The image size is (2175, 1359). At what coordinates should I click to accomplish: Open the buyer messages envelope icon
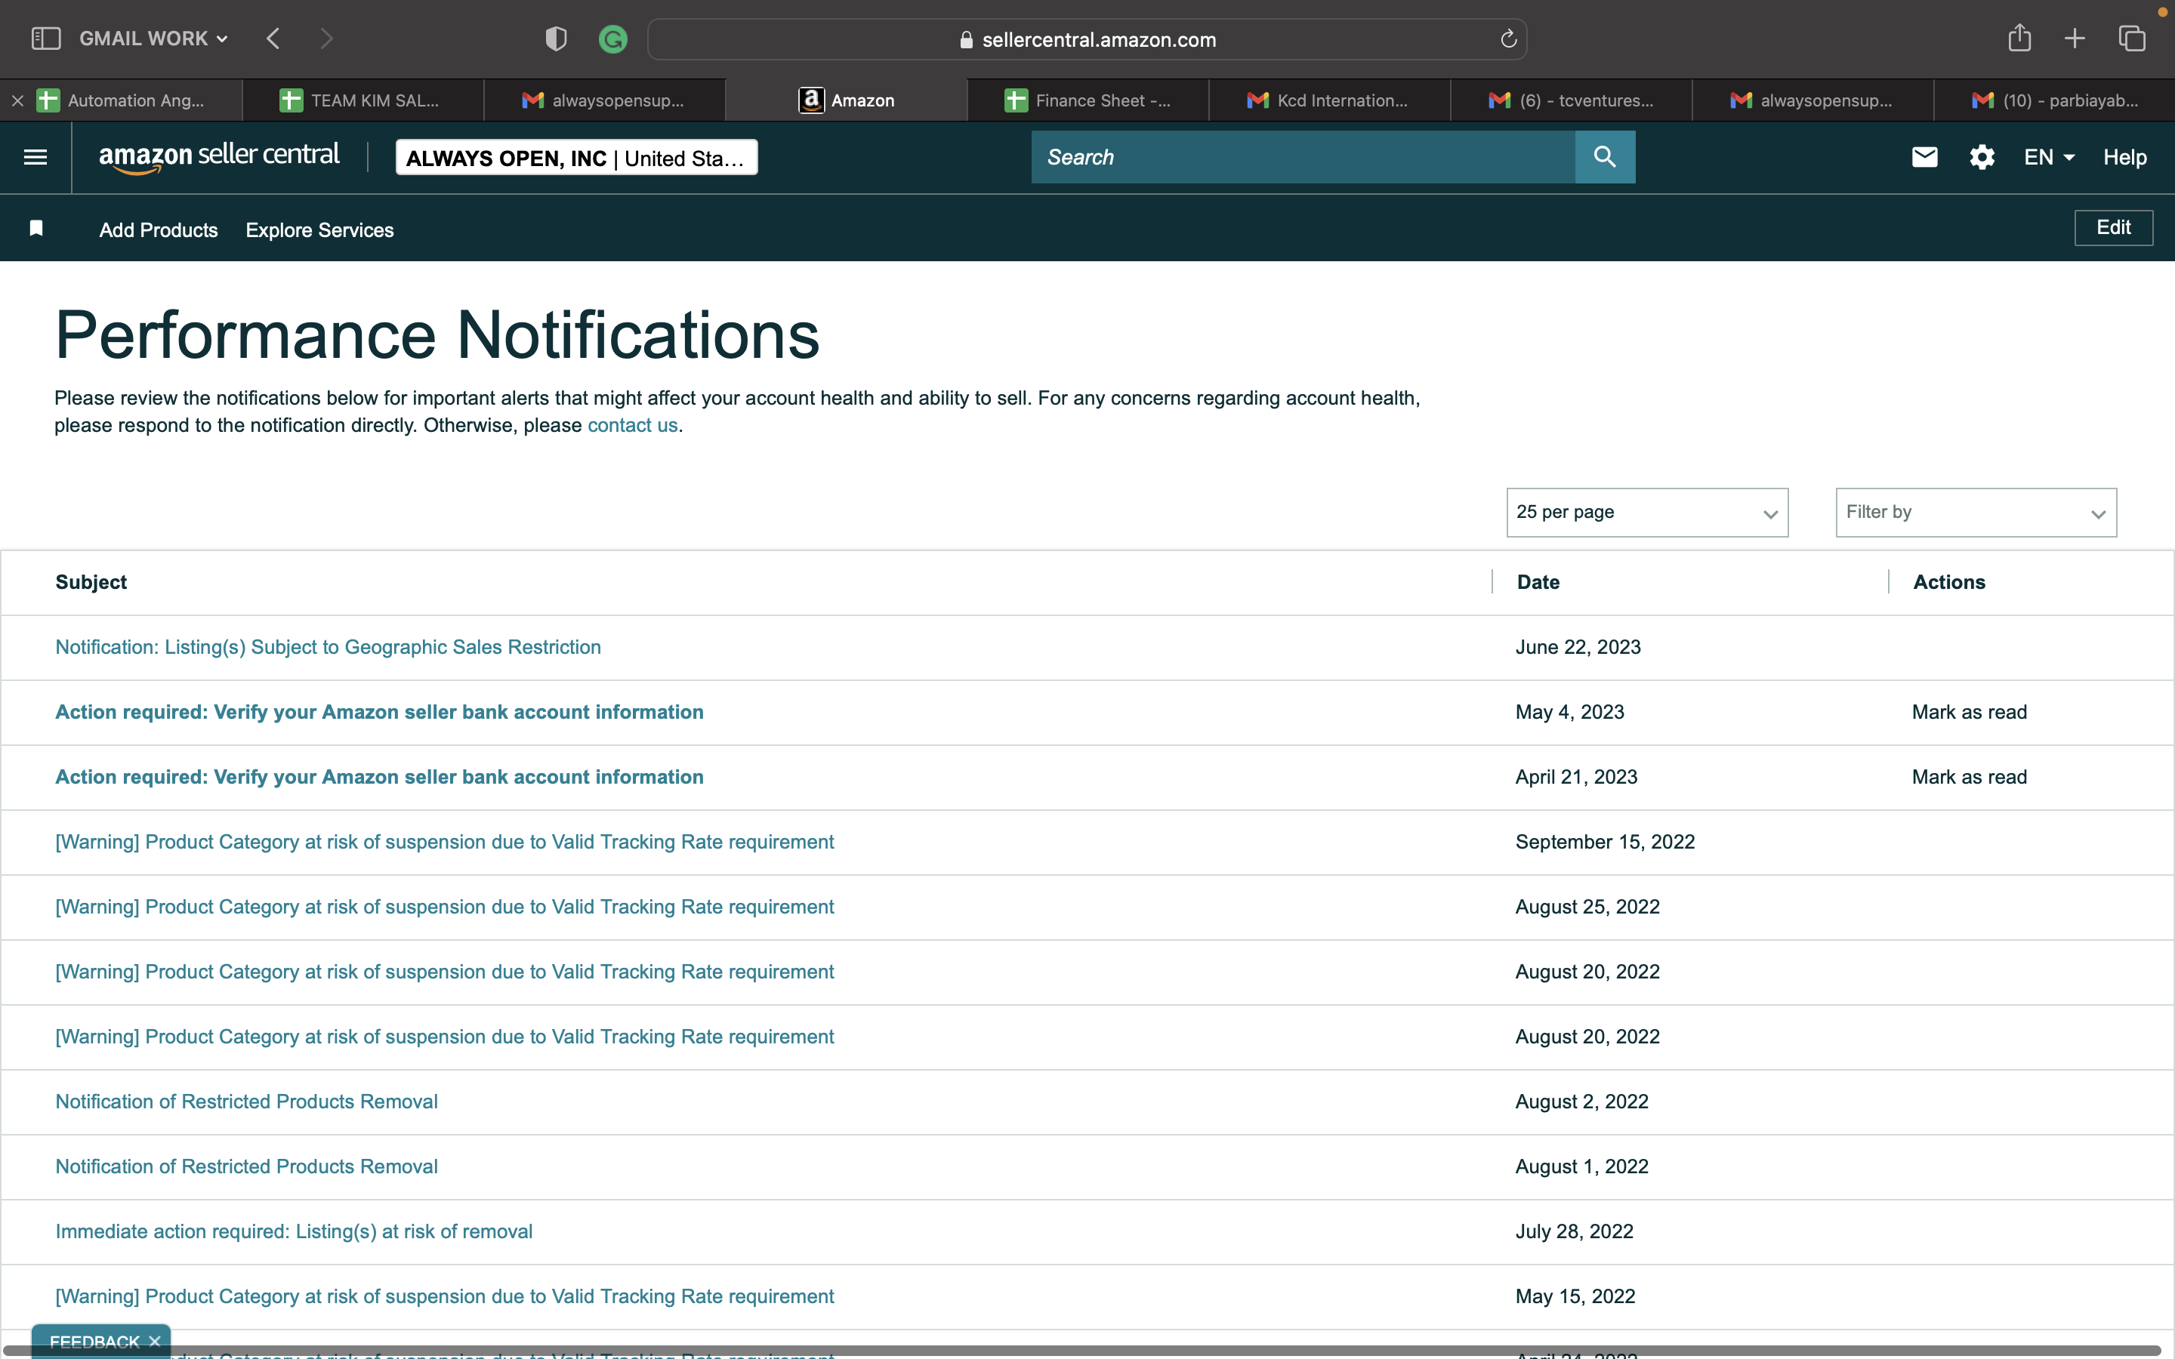1924,157
